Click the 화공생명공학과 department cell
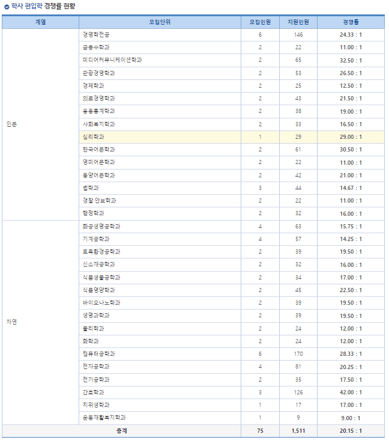The image size is (389, 443). tap(101, 227)
